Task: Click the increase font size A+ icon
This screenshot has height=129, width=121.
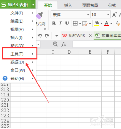Action: 115,14
